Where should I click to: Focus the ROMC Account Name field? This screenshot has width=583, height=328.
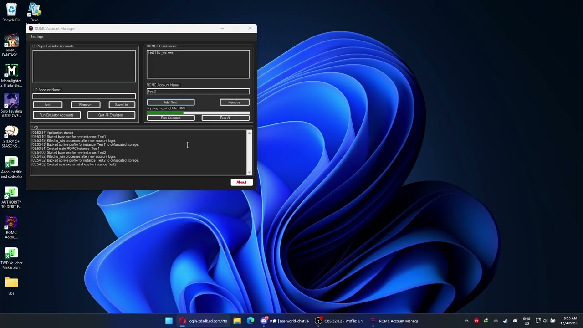(x=198, y=92)
